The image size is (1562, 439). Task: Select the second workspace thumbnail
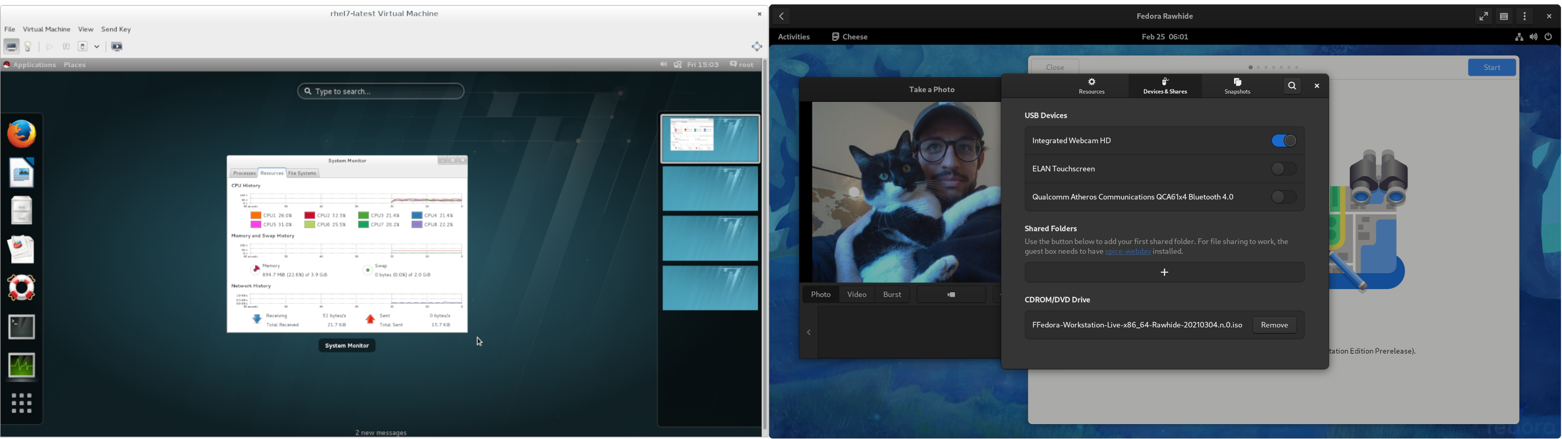(709, 189)
